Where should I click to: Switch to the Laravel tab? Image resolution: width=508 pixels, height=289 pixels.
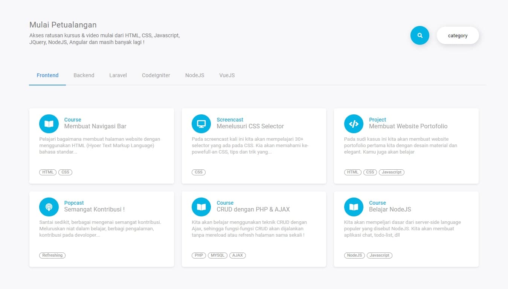pyautogui.click(x=118, y=75)
